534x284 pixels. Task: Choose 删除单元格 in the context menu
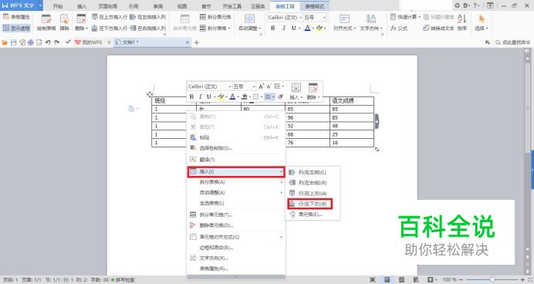tap(236, 225)
